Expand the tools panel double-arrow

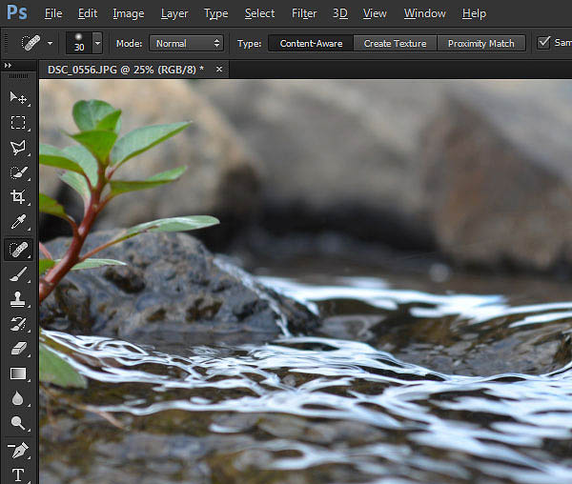pyautogui.click(x=8, y=65)
